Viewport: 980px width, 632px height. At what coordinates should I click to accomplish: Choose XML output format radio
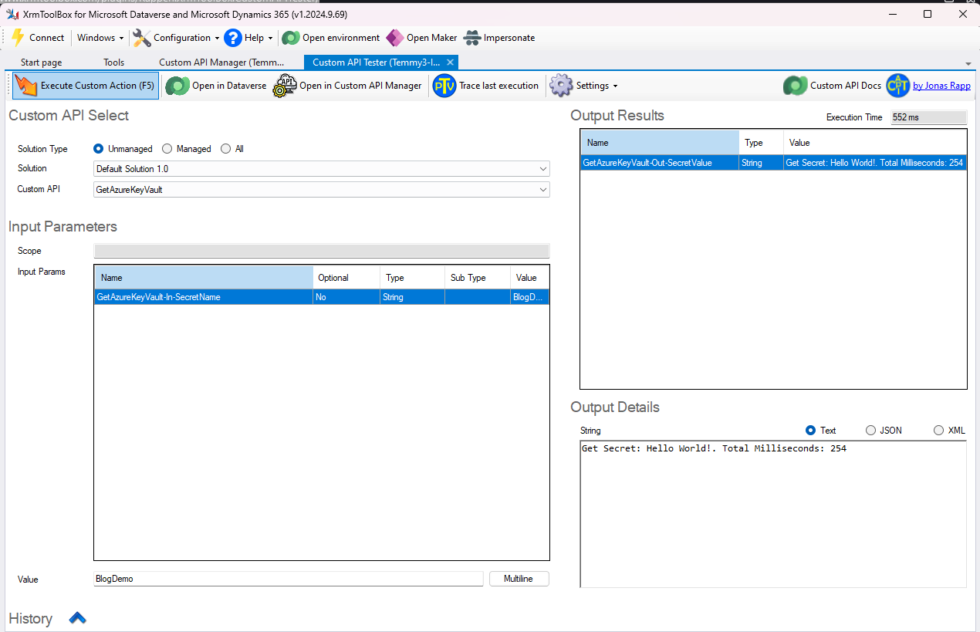pos(938,431)
